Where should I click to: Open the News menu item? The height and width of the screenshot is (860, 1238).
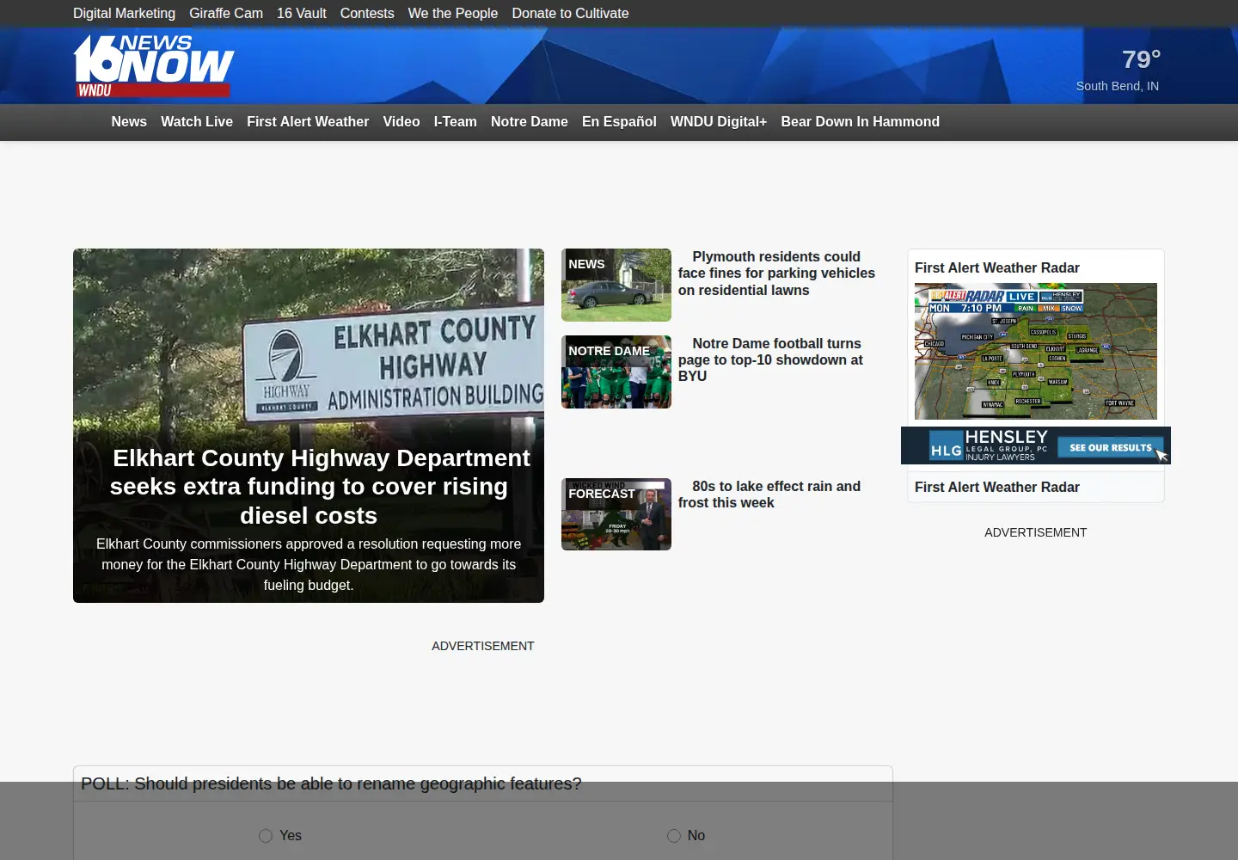click(129, 122)
